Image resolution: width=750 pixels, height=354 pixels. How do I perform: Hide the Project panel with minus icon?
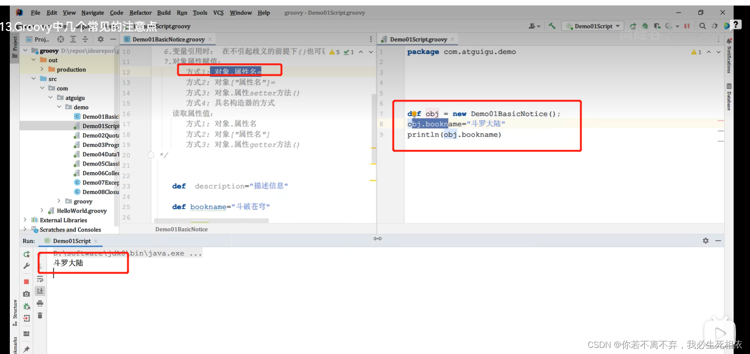[113, 39]
